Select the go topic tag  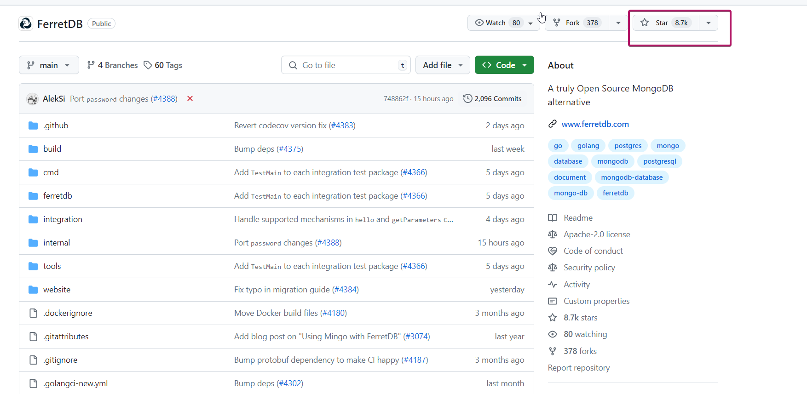558,146
